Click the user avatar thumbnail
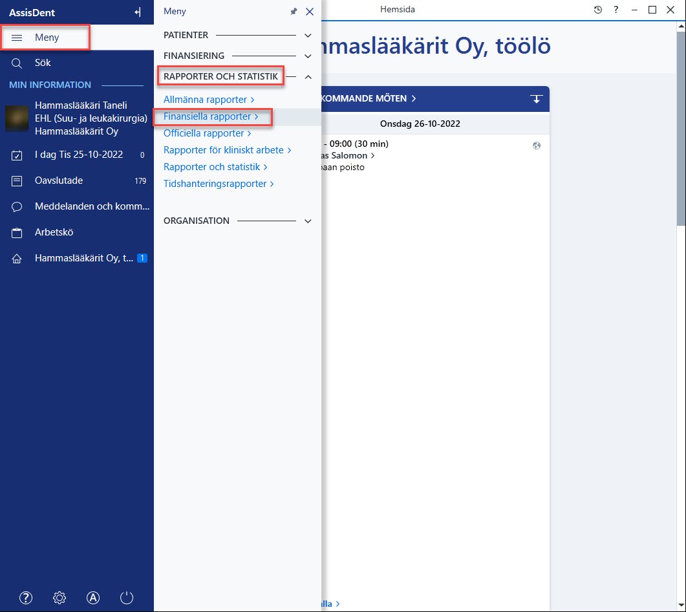 pyautogui.click(x=17, y=118)
